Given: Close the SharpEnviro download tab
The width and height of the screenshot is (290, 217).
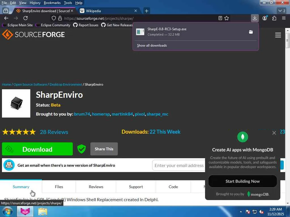Looking at the screenshot, I should [x=72, y=11].
